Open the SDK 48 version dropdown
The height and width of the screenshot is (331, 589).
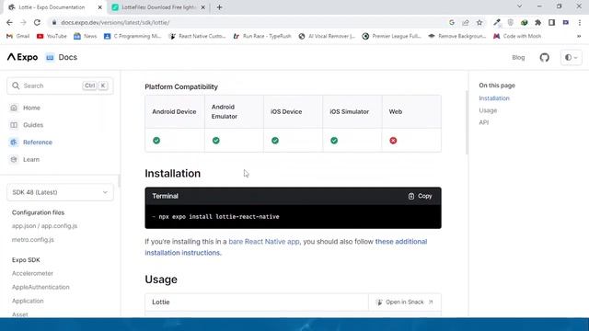point(60,192)
